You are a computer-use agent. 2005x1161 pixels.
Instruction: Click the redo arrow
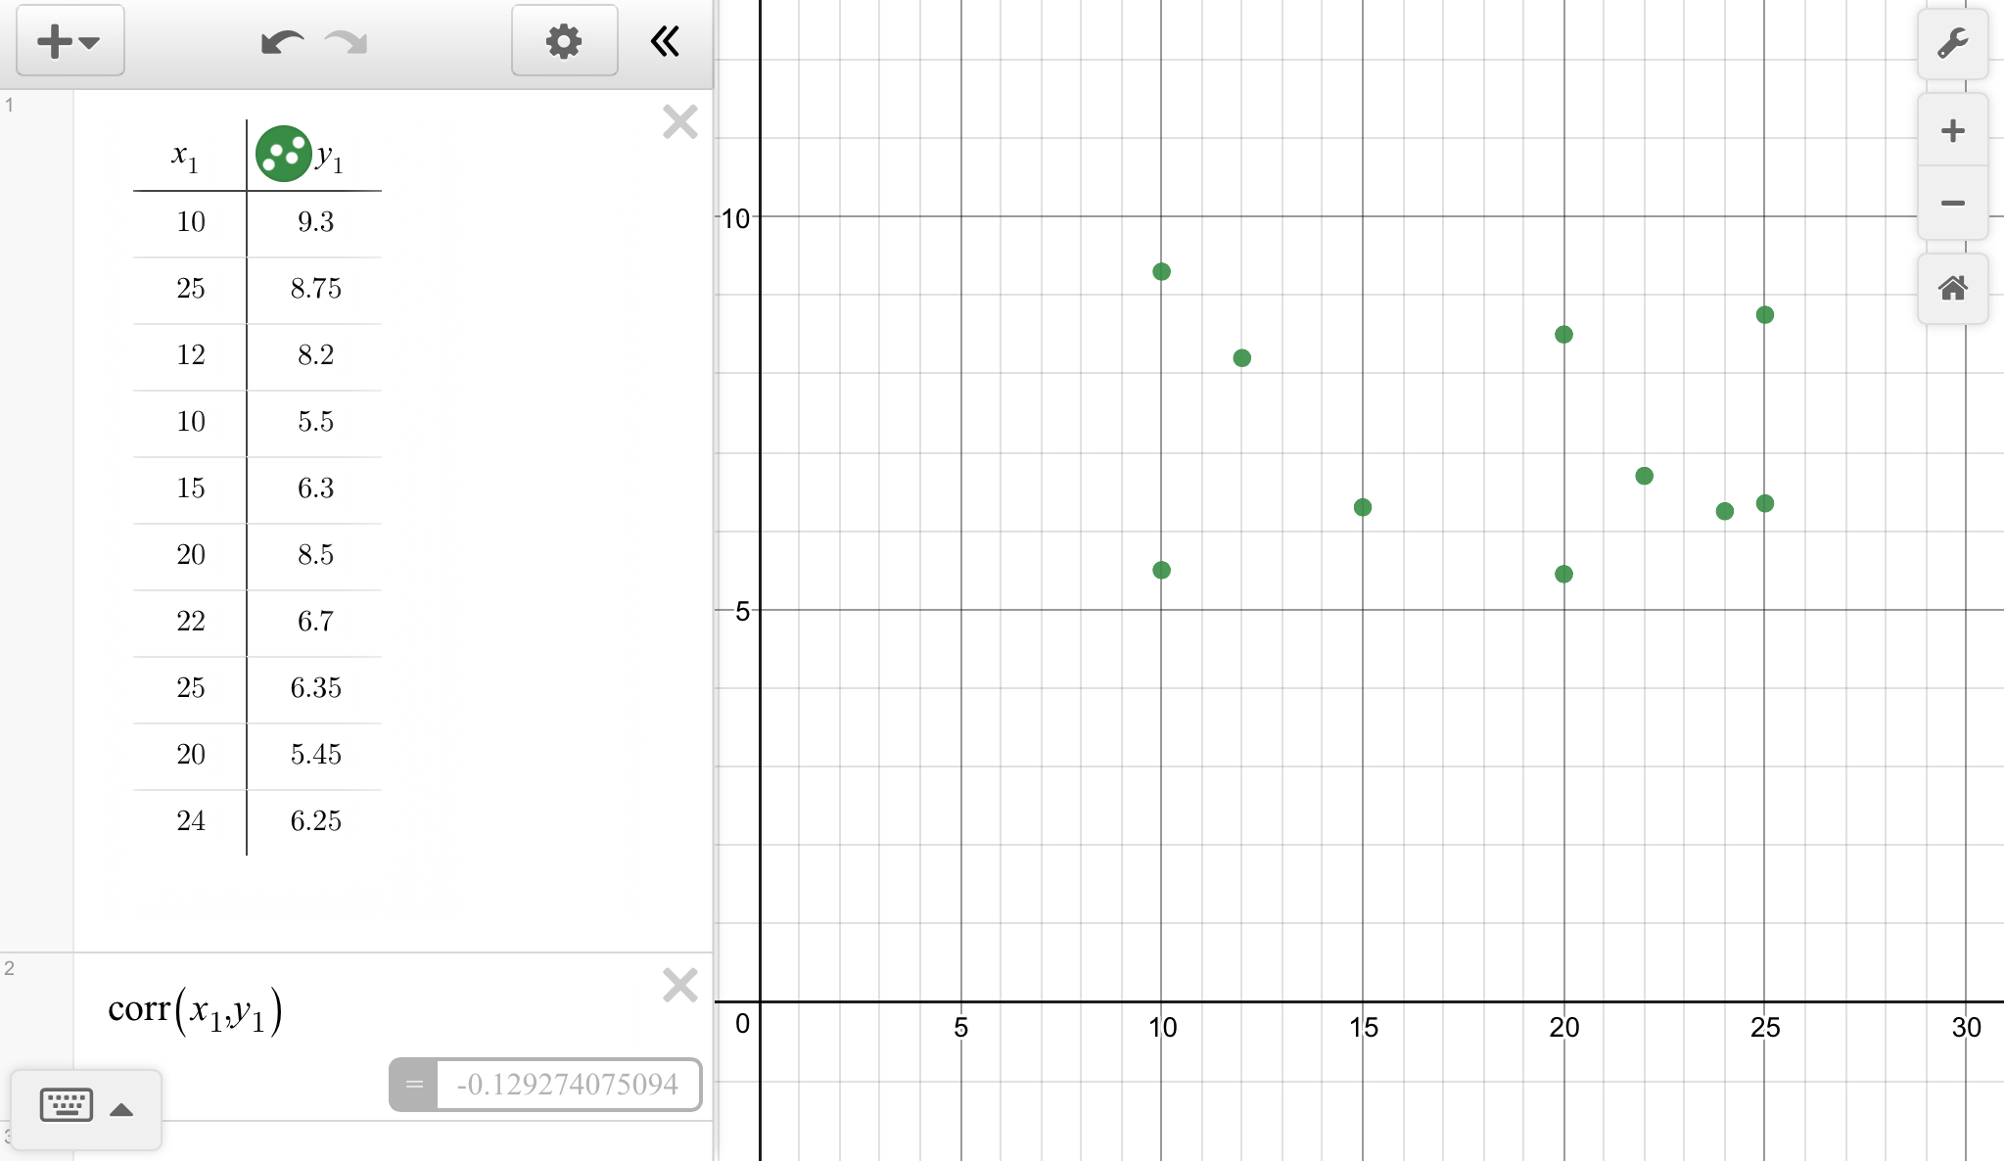click(347, 42)
